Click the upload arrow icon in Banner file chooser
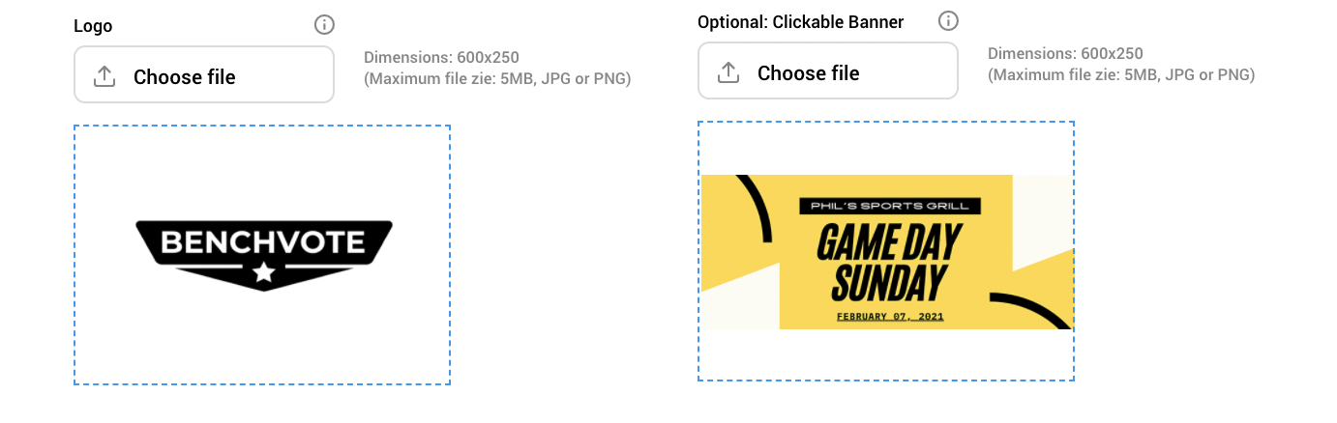 tap(728, 72)
